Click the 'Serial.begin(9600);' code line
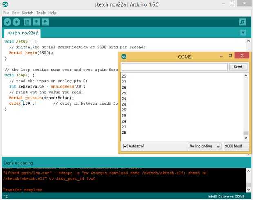 pos(31,53)
